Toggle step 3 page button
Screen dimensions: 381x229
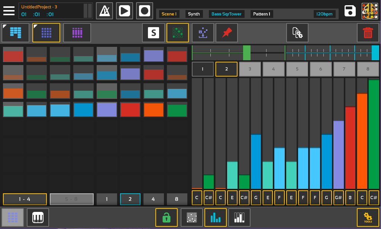point(250,69)
